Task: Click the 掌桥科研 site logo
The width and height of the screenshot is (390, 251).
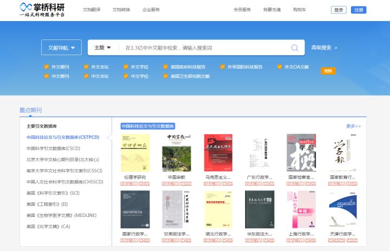Action: pos(42,10)
